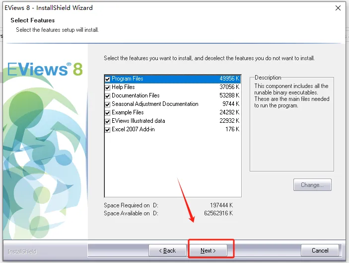The image size is (349, 263).
Task: Click the Change... button
Action: coord(312,185)
